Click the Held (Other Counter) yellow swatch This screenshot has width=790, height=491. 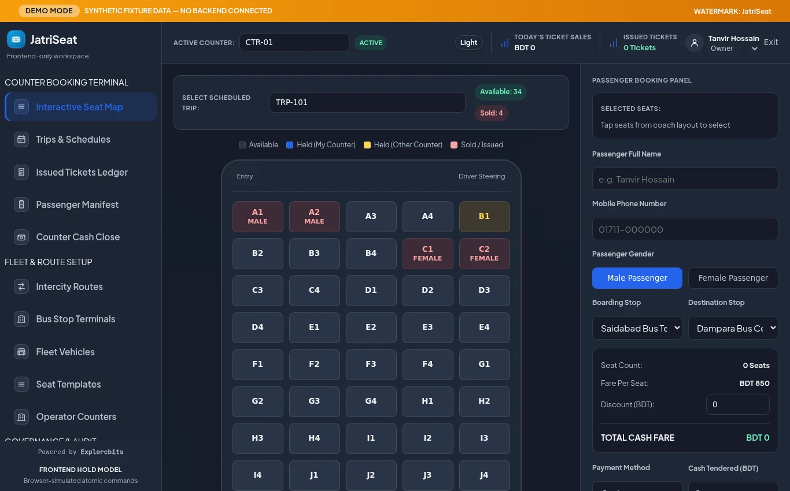(x=367, y=145)
